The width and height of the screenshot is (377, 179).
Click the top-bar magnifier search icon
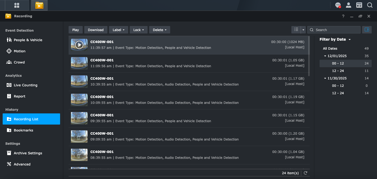[x=370, y=5]
